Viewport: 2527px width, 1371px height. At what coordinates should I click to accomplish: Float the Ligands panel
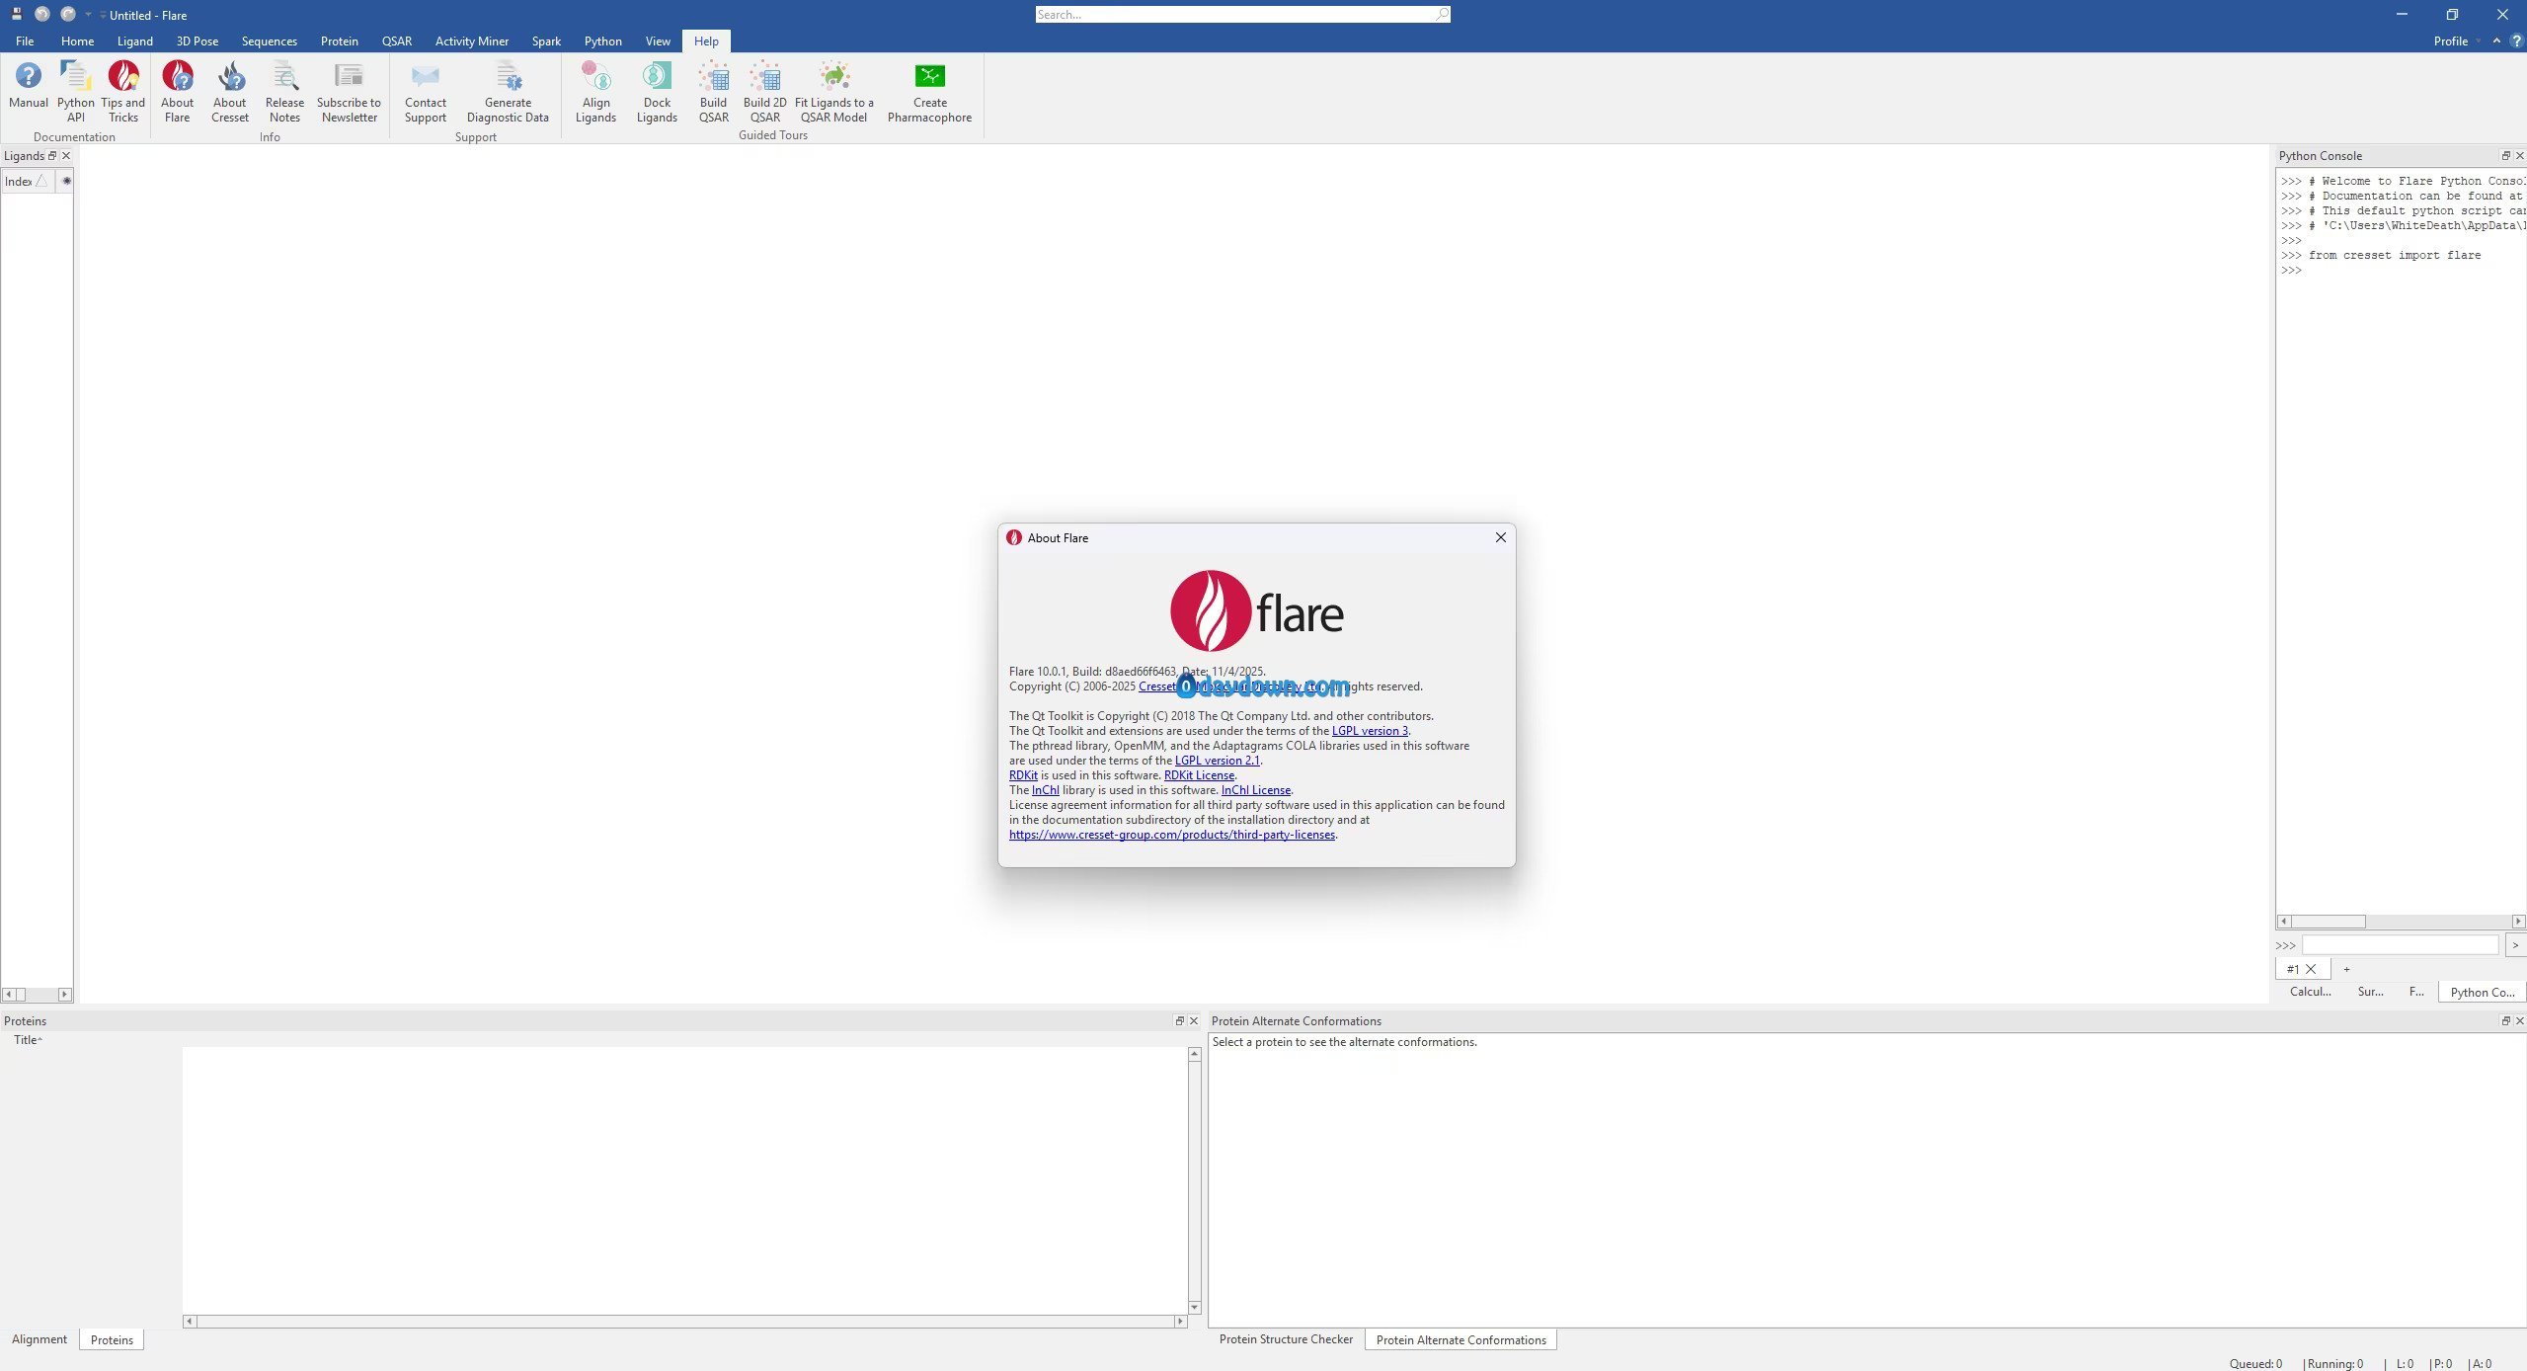click(52, 155)
